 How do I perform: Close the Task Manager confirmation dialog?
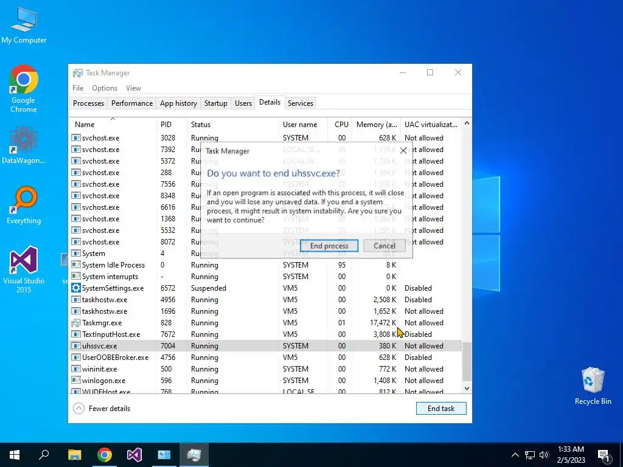coord(403,151)
